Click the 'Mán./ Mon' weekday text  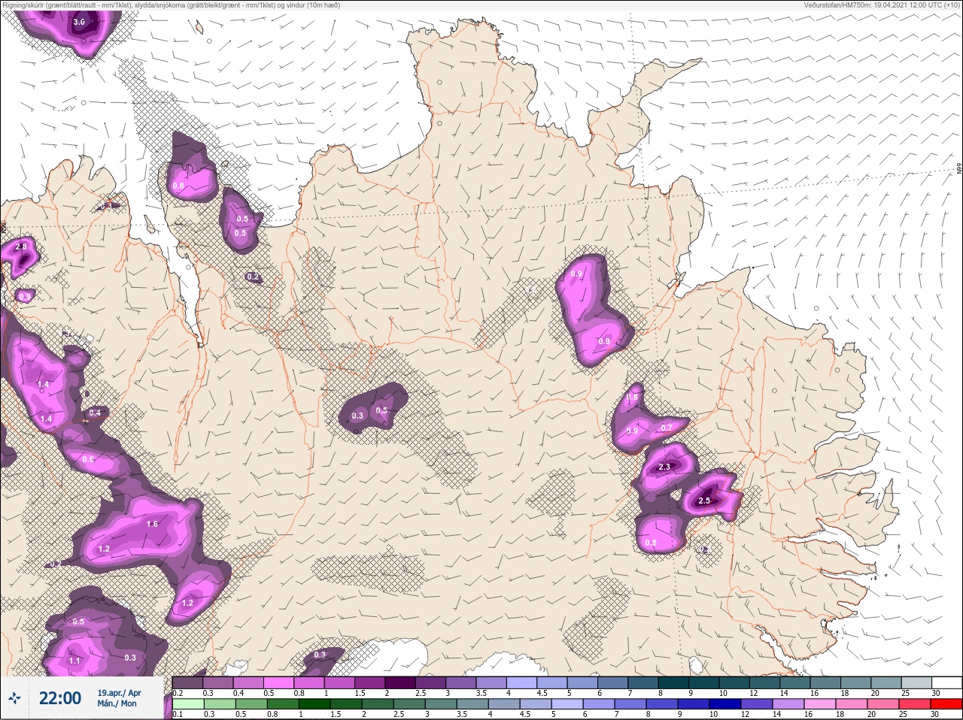[117, 703]
